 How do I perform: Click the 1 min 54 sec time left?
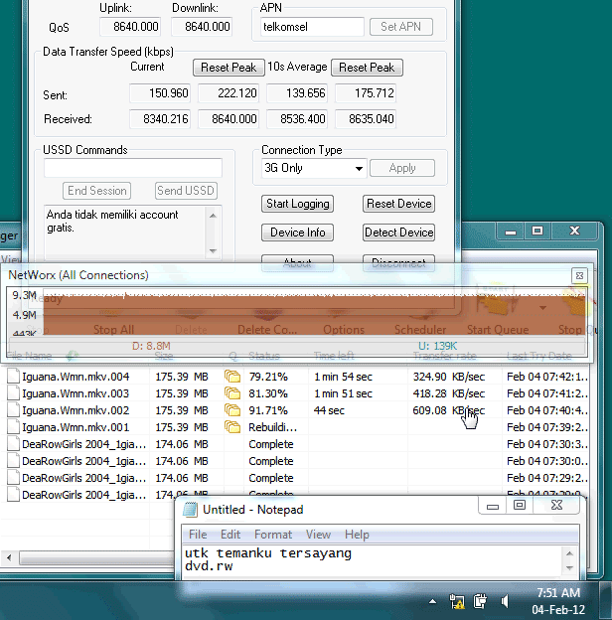(343, 377)
